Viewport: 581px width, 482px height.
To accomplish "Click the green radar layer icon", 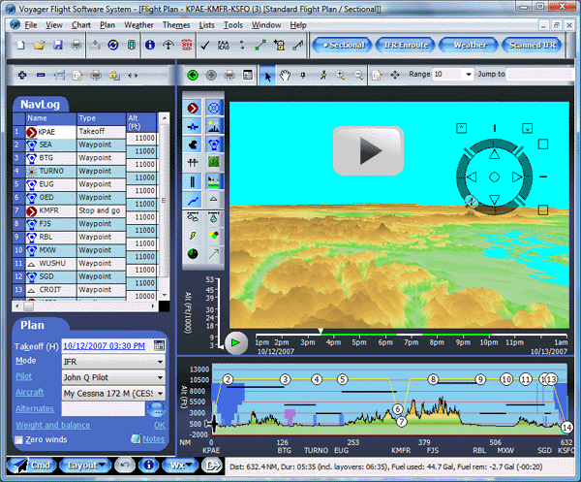I will tap(193, 254).
